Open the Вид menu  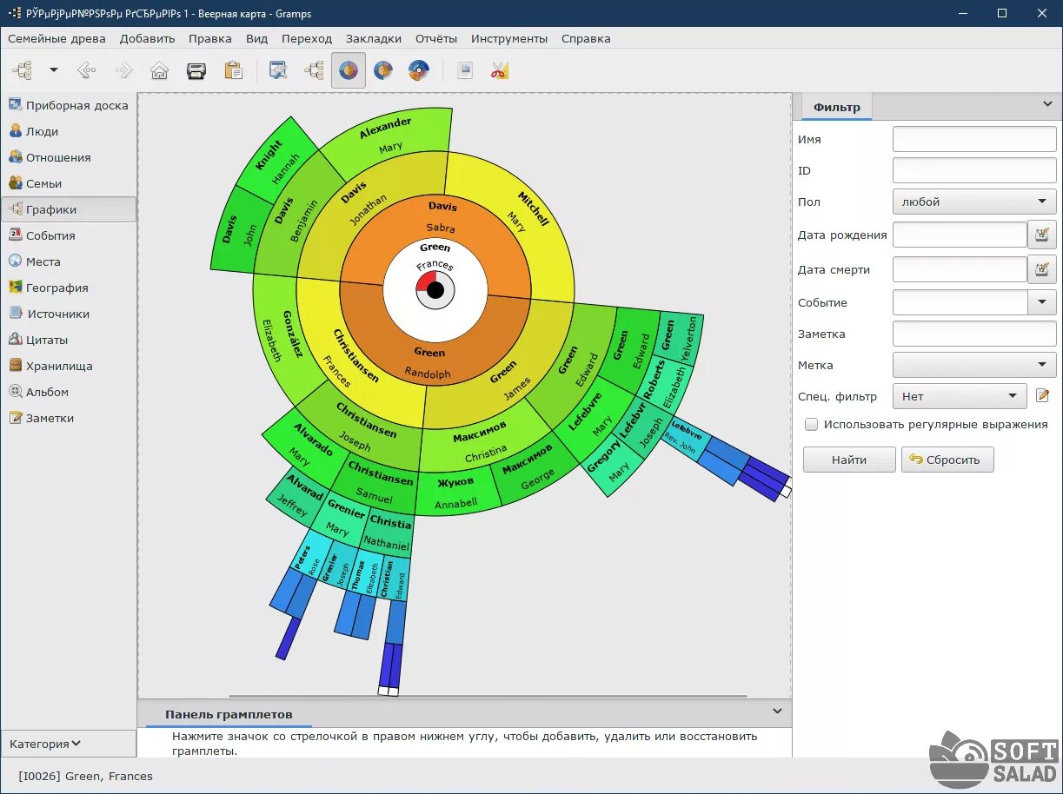tap(256, 38)
